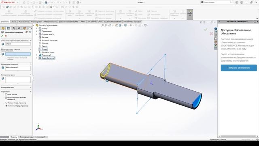Toggle Распространить свойства видимости checkbox

point(6,98)
